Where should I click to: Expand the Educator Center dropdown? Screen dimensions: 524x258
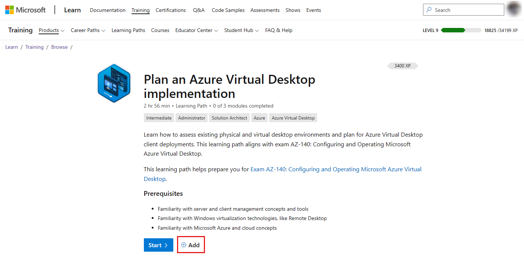(197, 31)
